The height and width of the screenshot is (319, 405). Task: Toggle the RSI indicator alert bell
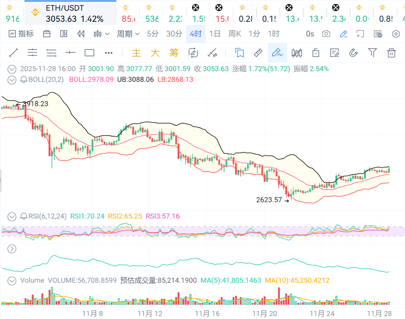click(24, 216)
